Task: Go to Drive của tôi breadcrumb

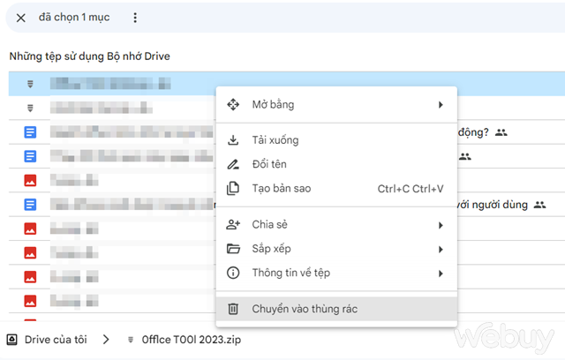Action: tap(56, 340)
